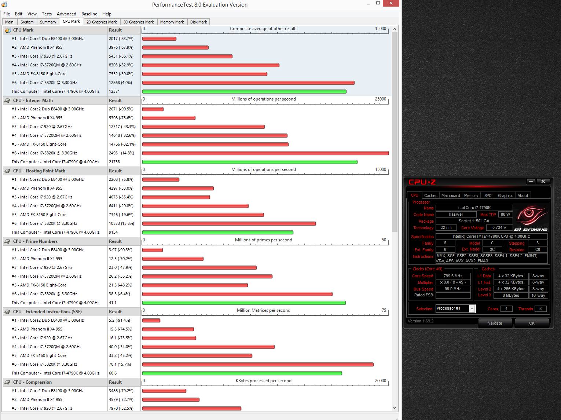Click the OK button in CPU-Z

point(532,323)
